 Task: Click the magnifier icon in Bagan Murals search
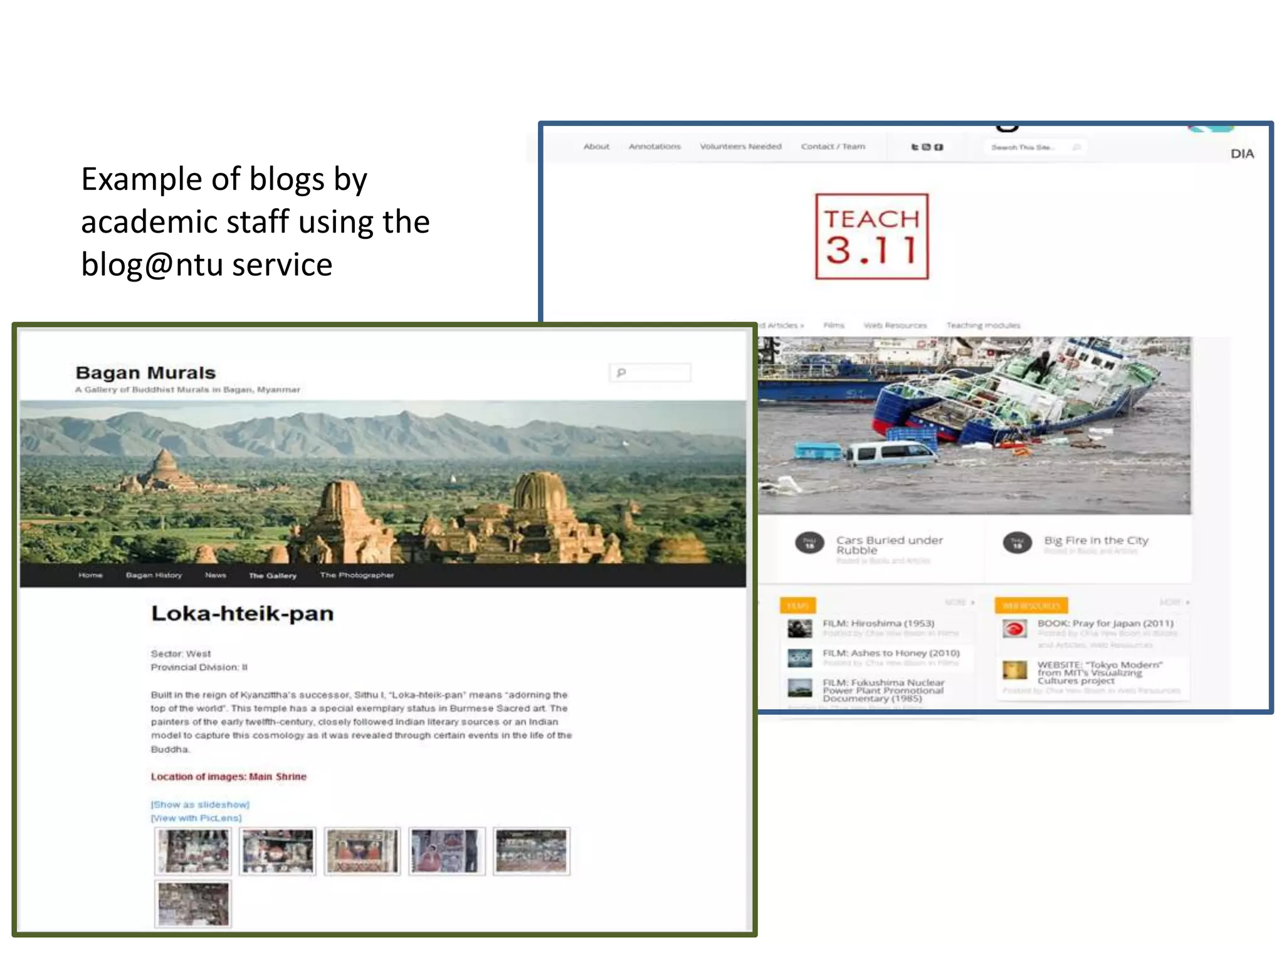tap(621, 372)
